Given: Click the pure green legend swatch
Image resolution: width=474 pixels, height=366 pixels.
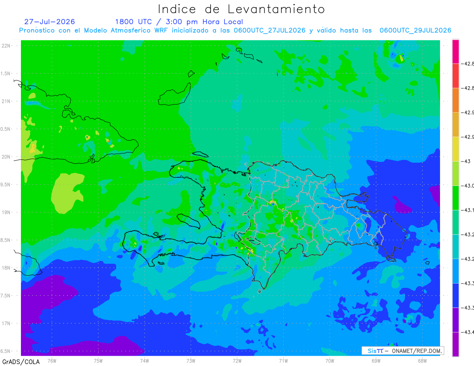Looking at the screenshot, I should click(455, 197).
